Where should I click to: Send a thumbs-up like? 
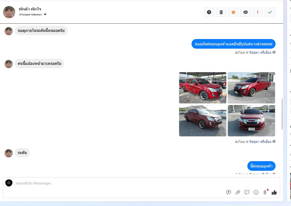tap(274, 193)
